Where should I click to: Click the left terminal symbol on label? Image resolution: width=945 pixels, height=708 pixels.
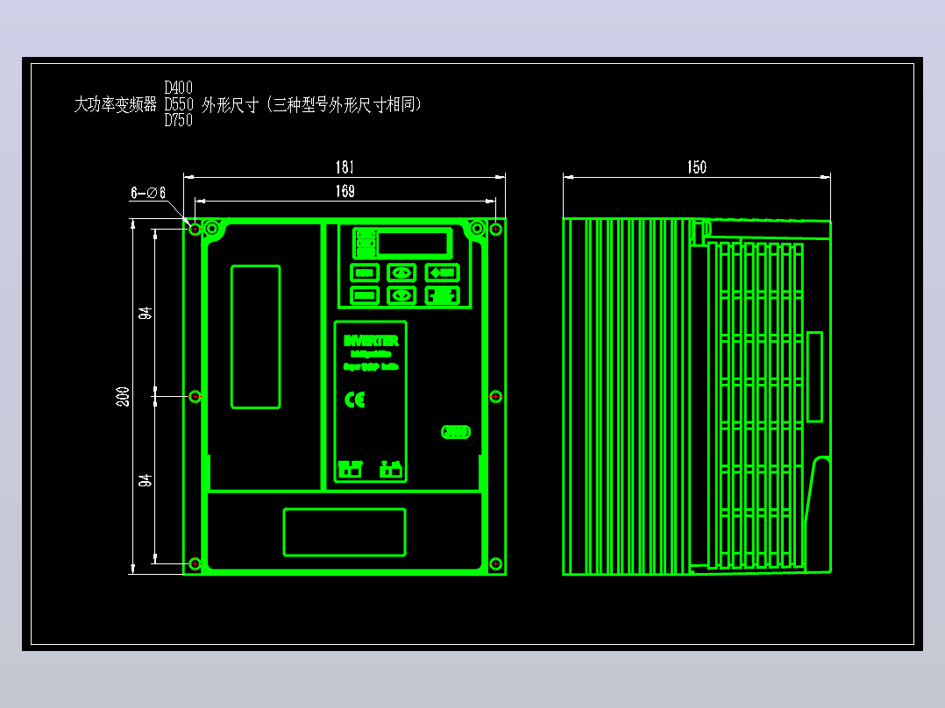point(350,469)
